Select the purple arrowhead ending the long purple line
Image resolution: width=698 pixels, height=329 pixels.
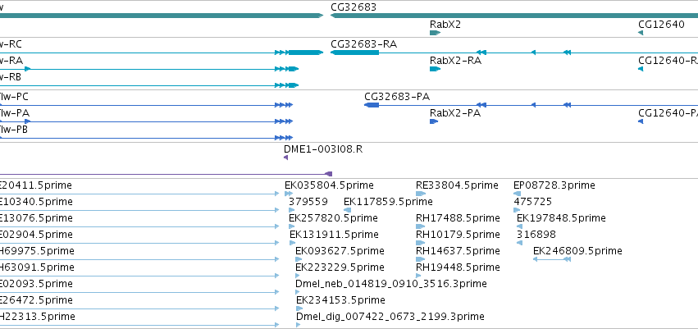pos(329,174)
